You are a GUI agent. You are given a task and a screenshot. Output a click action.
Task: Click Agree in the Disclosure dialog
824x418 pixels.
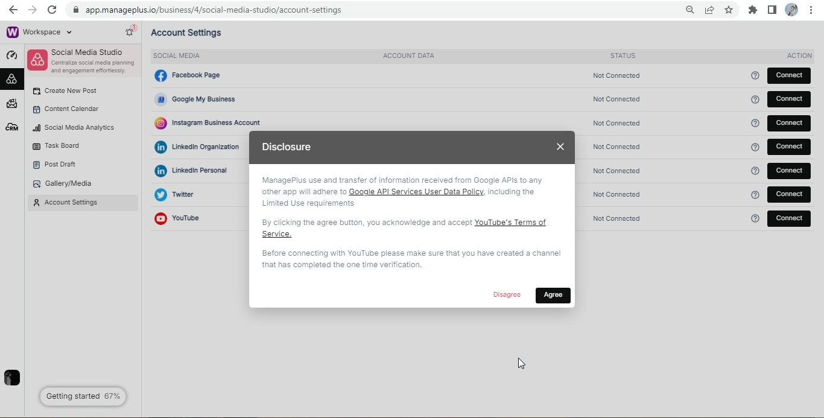tap(553, 295)
